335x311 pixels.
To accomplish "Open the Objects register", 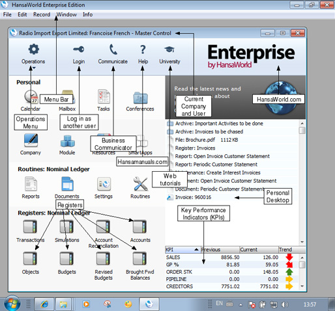I will tap(31, 258).
